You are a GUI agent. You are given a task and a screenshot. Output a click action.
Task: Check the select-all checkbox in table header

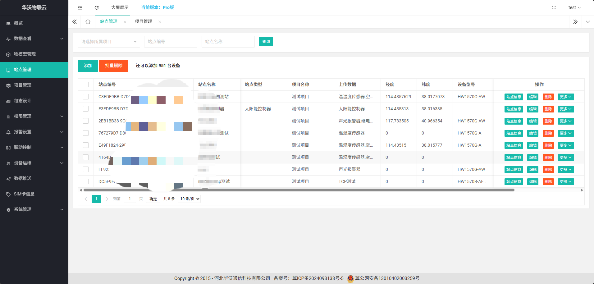[x=86, y=85]
